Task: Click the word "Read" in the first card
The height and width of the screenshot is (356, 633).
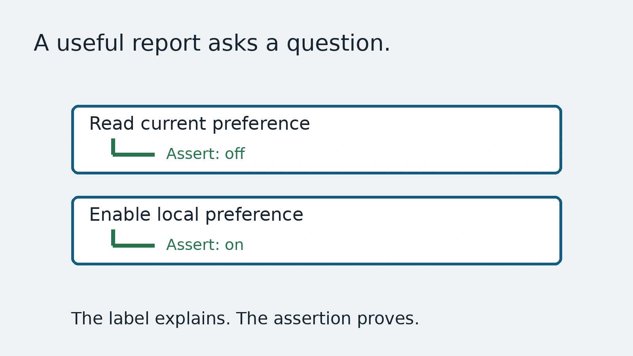Action: (x=112, y=124)
